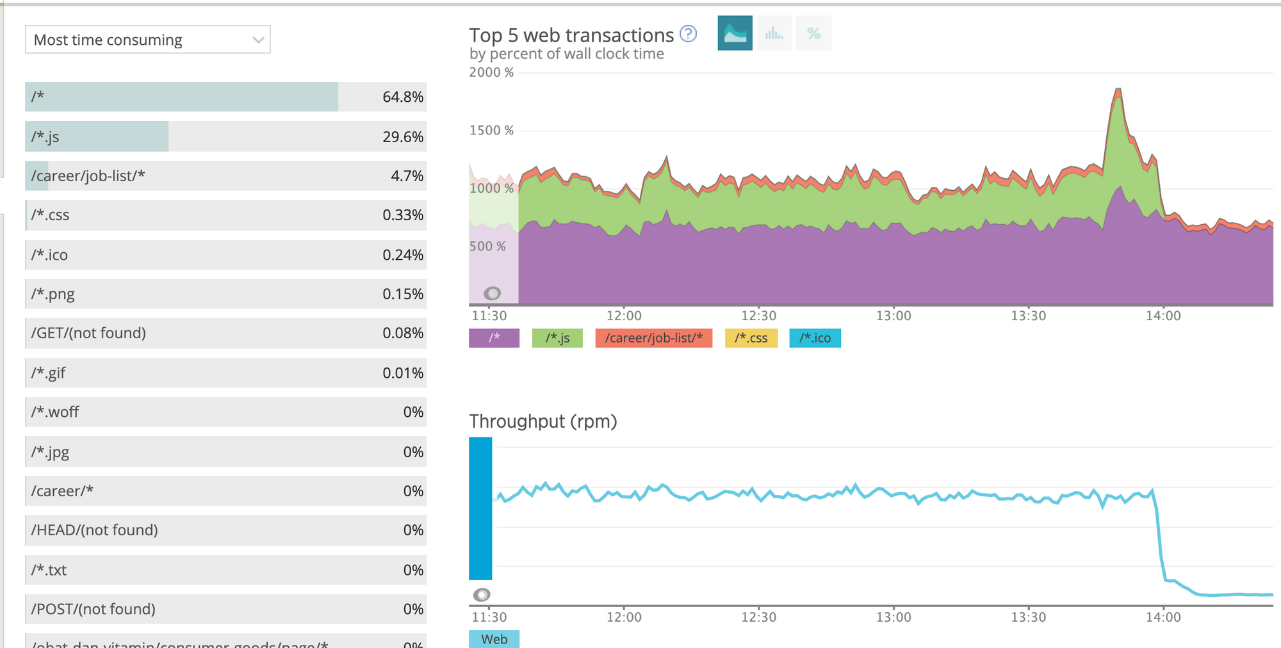The height and width of the screenshot is (648, 1281).
Task: Open the /career/* transaction row
Action: (226, 491)
